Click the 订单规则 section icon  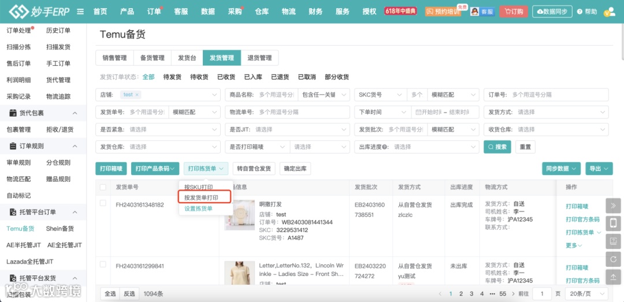click(13, 146)
